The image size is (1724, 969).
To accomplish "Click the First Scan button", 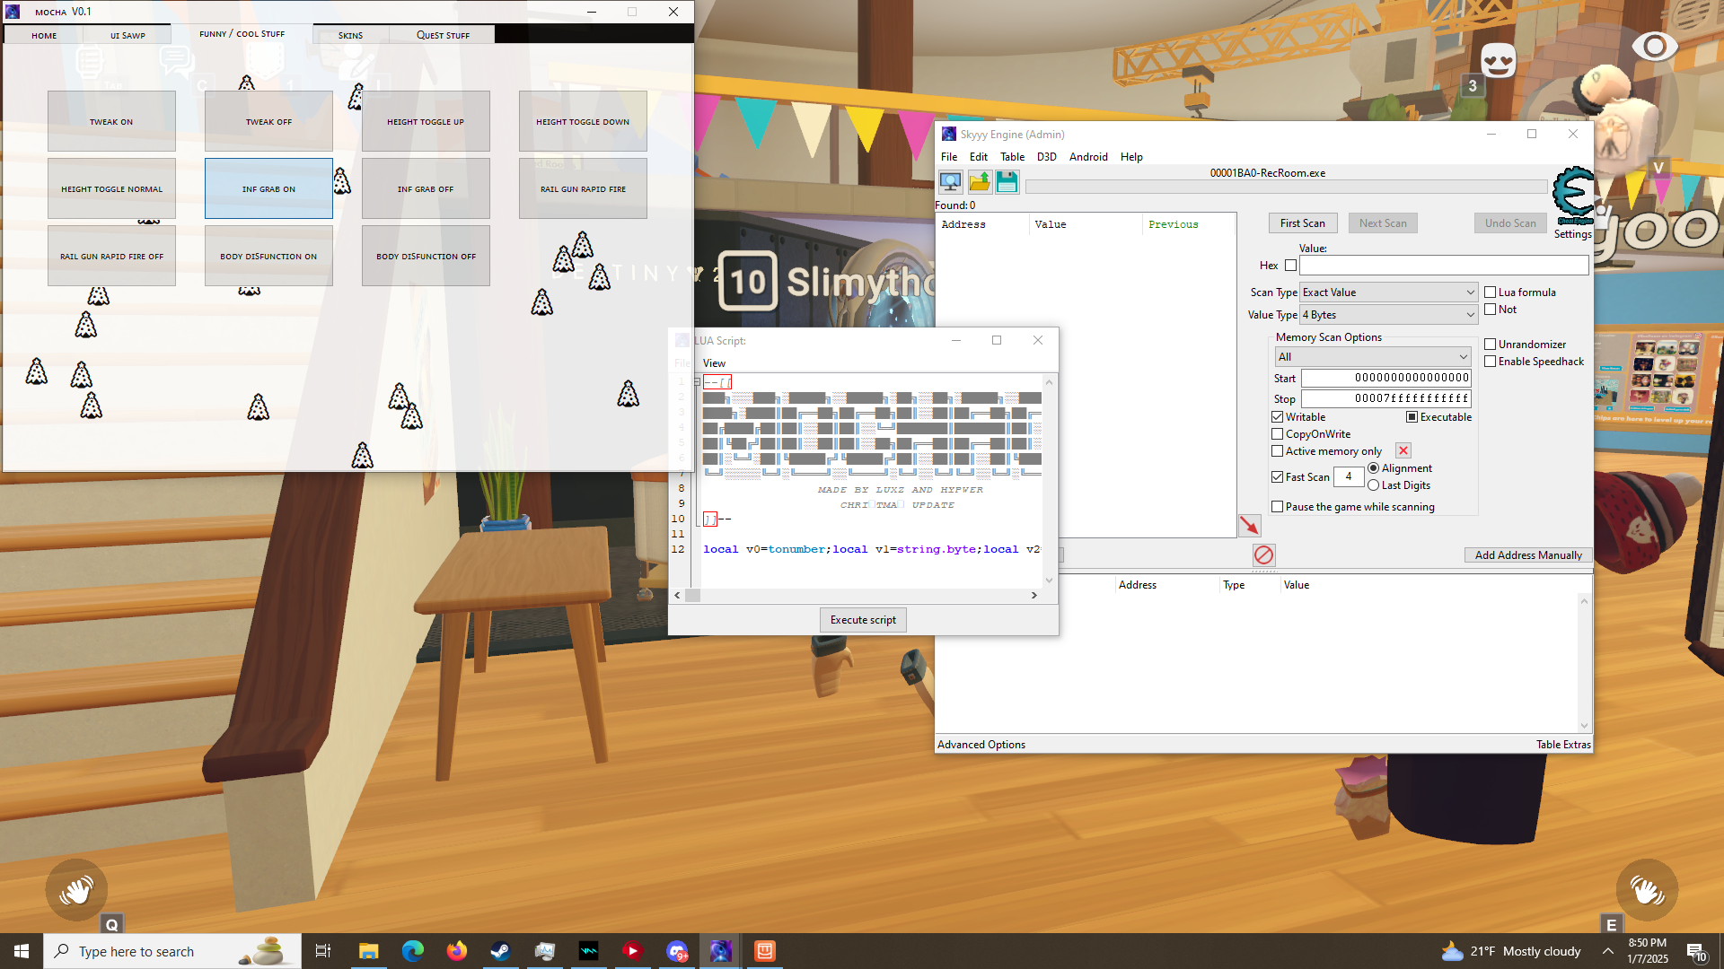I will click(x=1302, y=223).
